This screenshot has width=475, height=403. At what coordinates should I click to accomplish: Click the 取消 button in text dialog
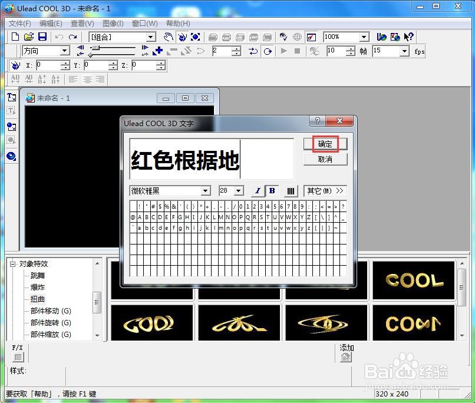(325, 159)
